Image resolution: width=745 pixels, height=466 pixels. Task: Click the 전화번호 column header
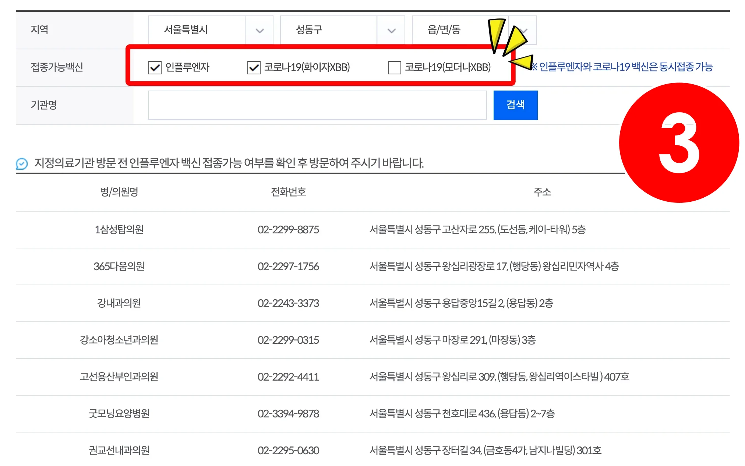point(288,192)
